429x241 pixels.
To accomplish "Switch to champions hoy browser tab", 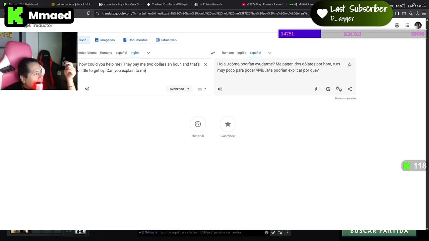I will [x=120, y=4].
